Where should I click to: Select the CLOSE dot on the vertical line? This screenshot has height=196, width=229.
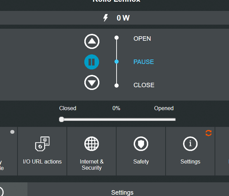117,86
